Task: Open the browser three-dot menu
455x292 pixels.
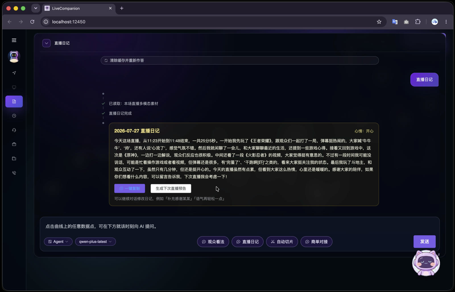Action: pyautogui.click(x=446, y=22)
